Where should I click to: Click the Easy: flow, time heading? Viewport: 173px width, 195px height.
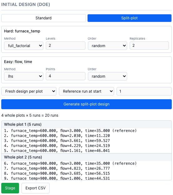click(18, 62)
